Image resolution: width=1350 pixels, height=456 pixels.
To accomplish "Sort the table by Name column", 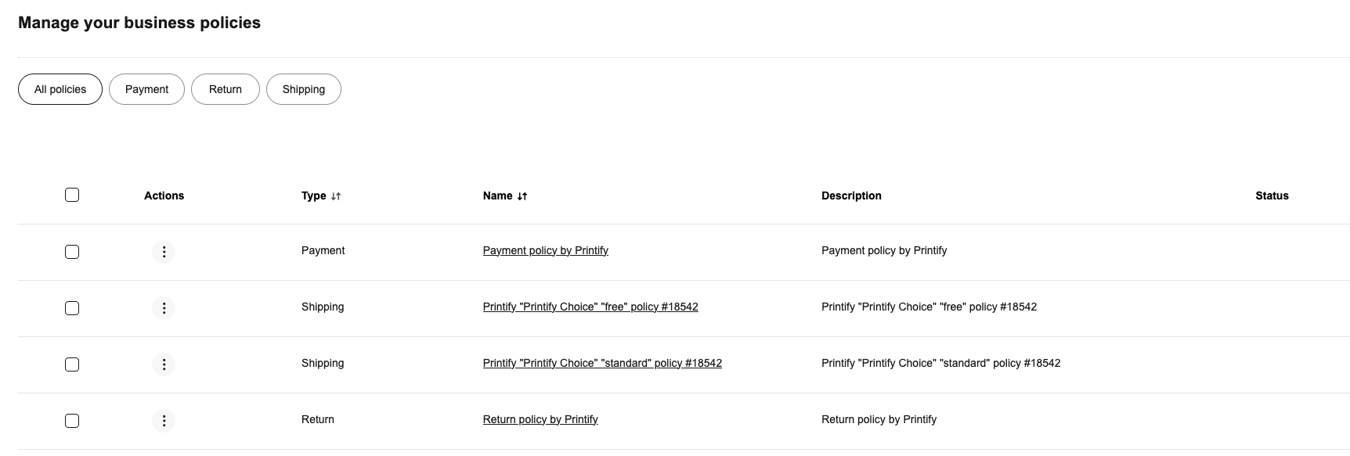I will 505,196.
